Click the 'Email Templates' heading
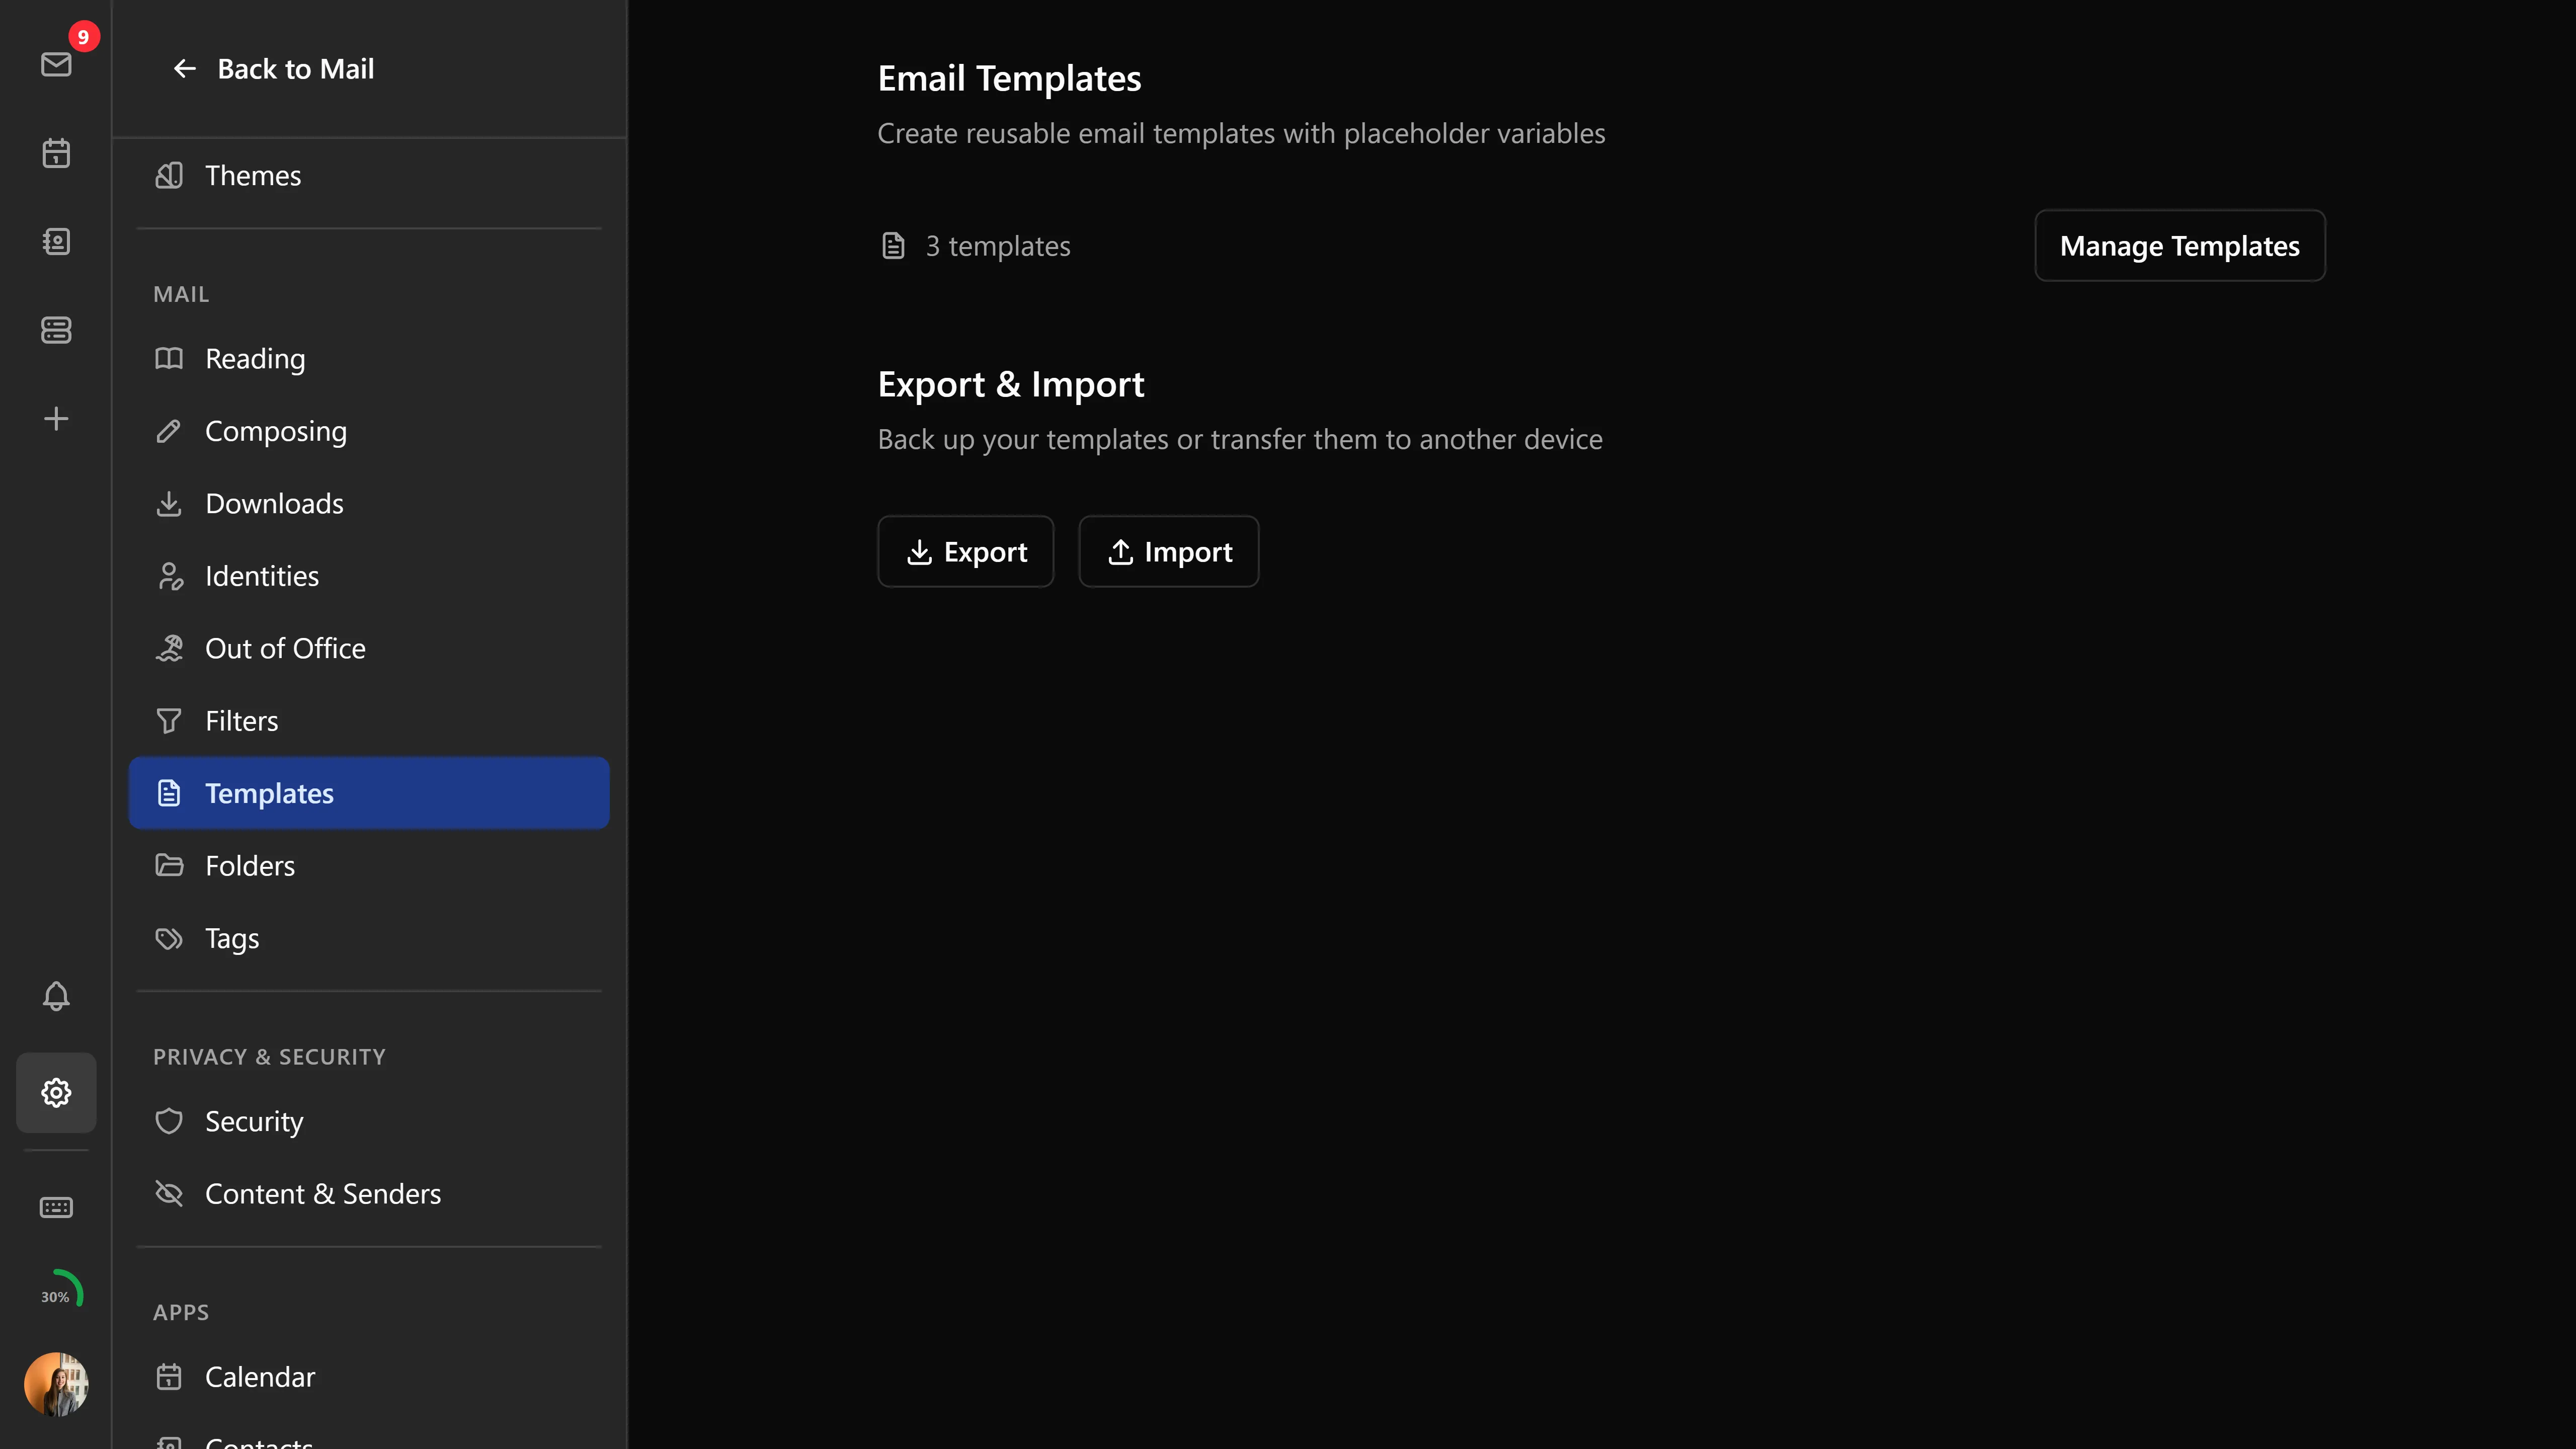Screen dimensions: 2576x1449 pyautogui.click(x=1009, y=78)
